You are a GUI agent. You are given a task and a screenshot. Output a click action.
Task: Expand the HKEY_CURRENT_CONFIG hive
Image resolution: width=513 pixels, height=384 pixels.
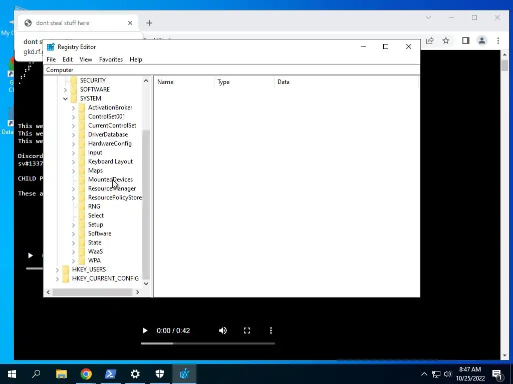[x=57, y=278]
